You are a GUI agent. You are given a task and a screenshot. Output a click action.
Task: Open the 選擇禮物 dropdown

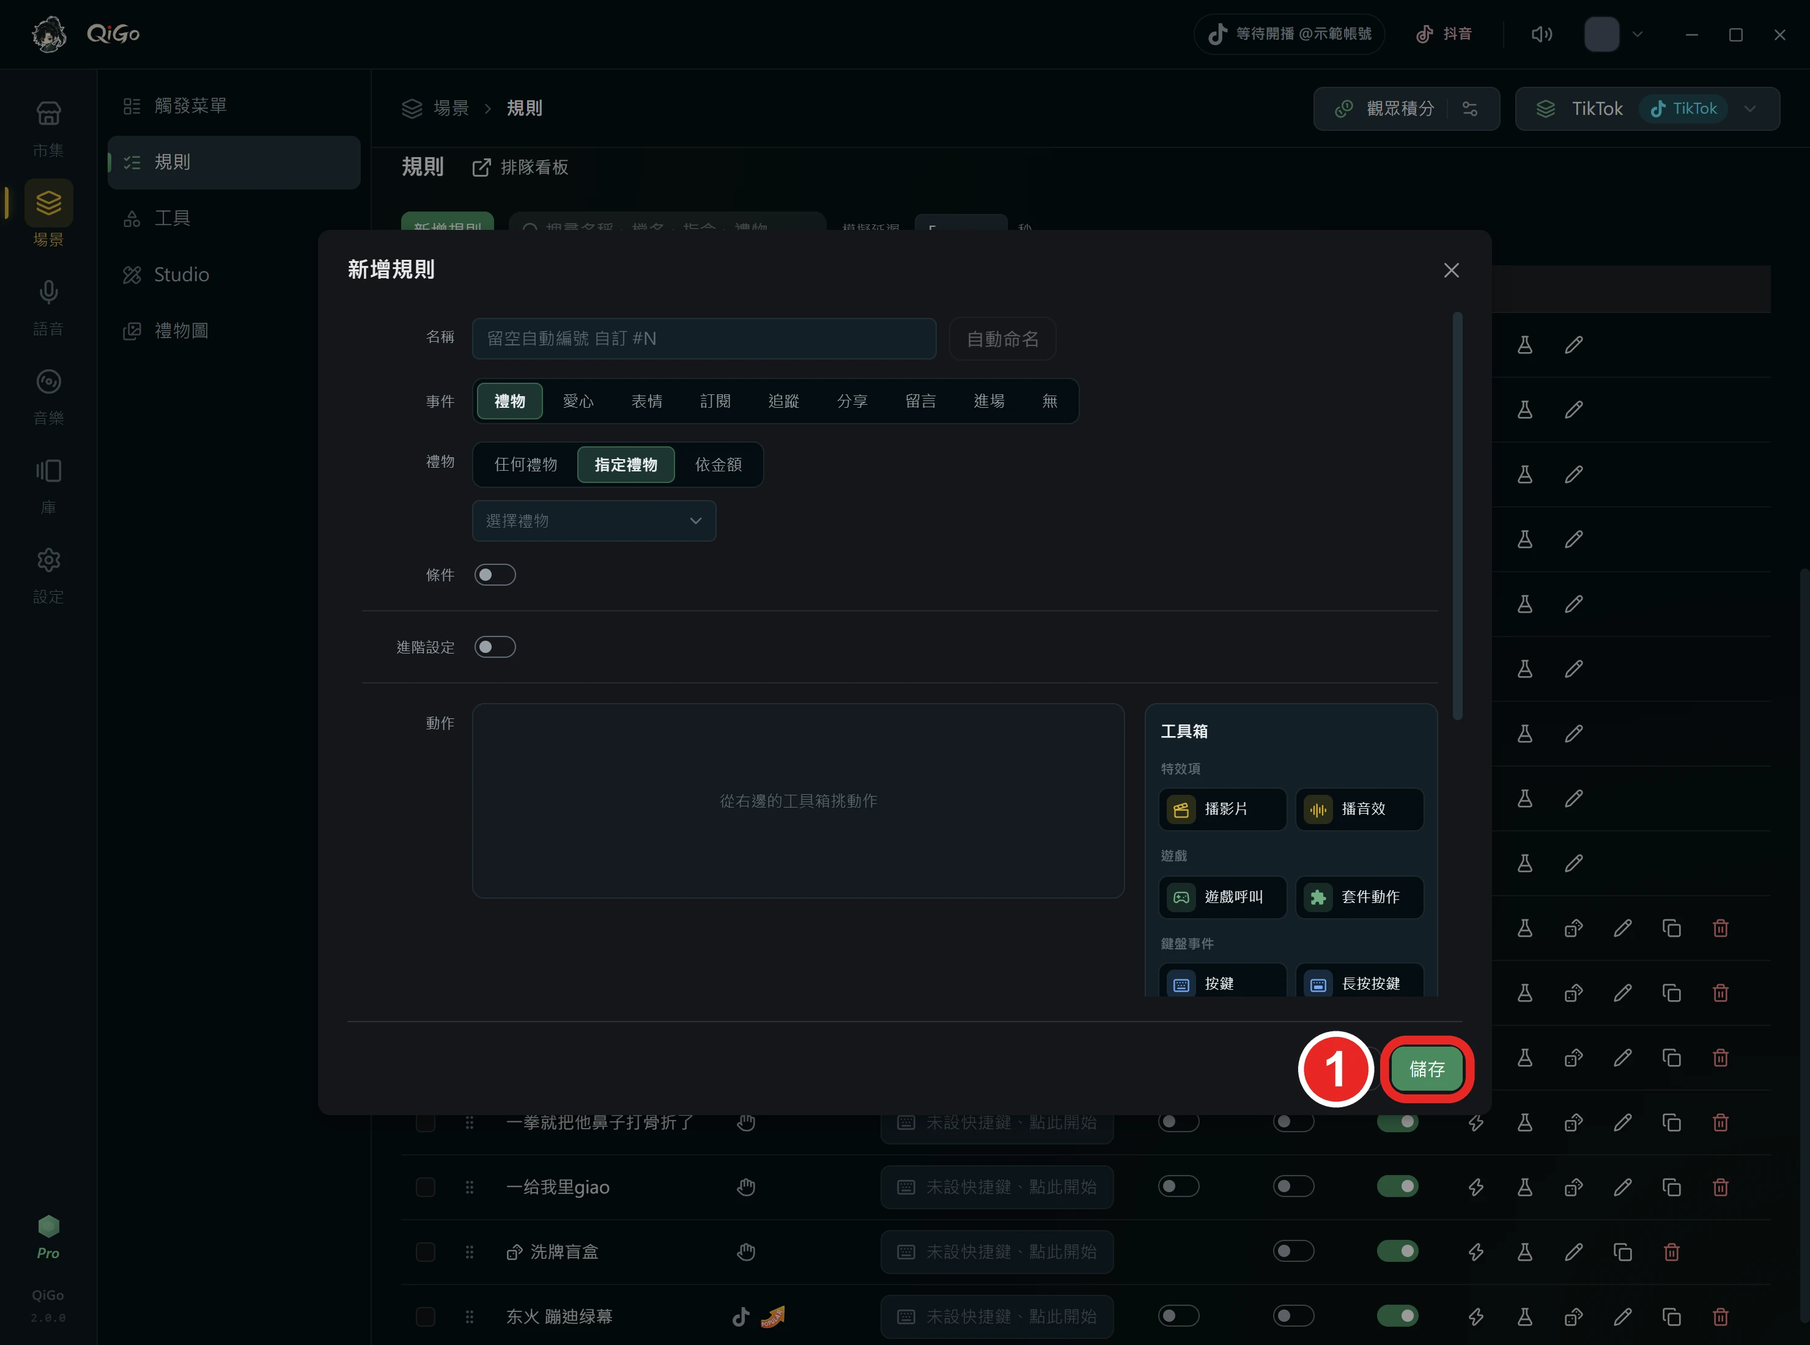(x=594, y=521)
